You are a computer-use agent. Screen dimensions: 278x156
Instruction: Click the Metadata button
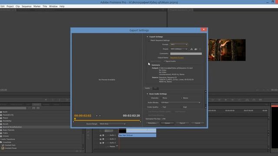(152, 123)
